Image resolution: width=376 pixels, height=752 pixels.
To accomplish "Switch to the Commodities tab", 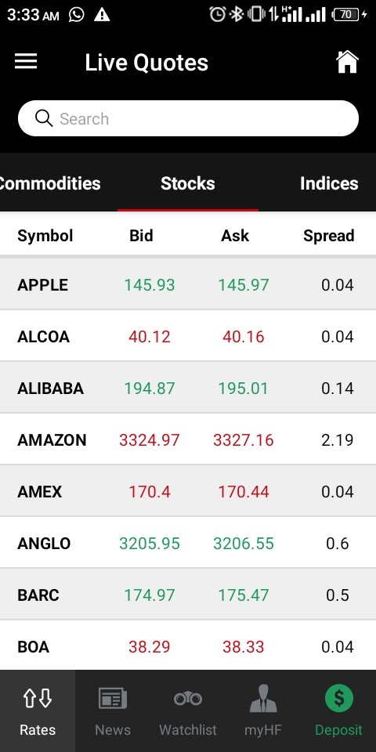I will tap(49, 183).
